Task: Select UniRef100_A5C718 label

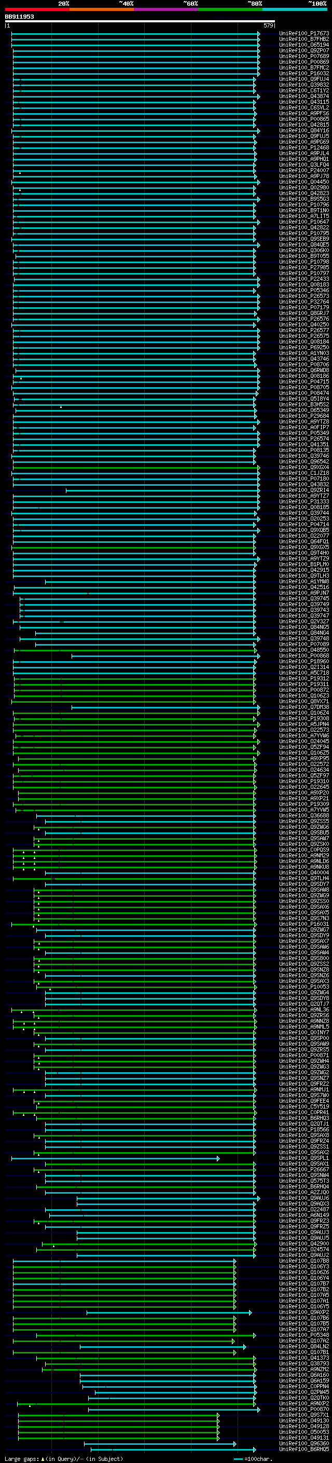Action: tap(303, 673)
